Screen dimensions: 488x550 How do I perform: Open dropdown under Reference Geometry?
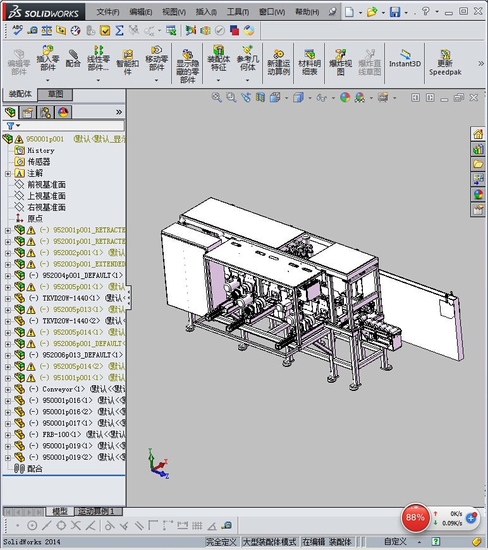tap(248, 80)
